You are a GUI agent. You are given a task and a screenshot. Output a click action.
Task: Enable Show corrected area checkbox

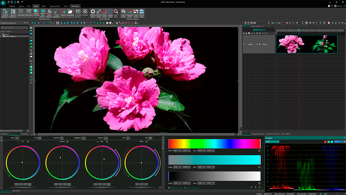(x=185, y=188)
